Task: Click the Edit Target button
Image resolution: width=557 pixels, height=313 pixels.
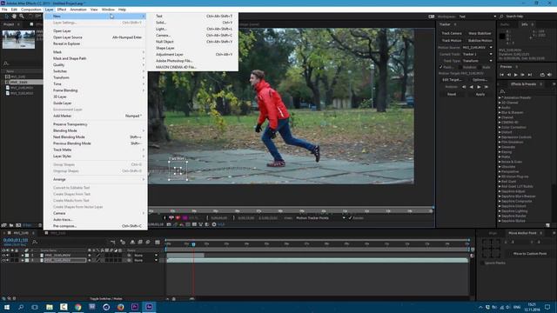Action: 452,80
